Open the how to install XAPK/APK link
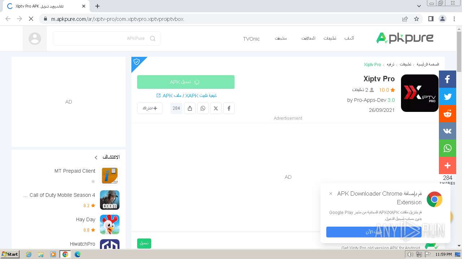 186,96
